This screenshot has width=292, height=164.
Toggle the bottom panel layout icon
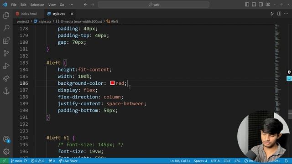[254, 5]
